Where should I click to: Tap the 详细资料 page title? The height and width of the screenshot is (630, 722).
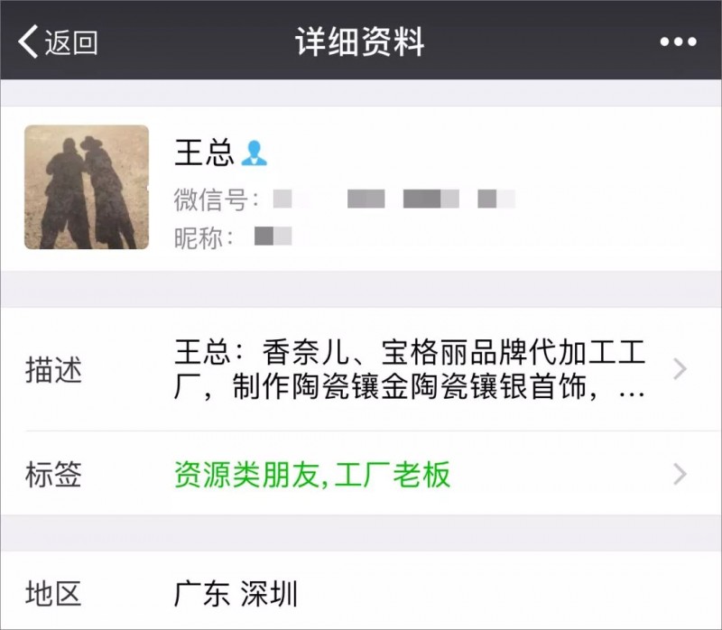point(360,42)
